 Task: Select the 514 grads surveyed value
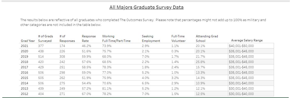(x=41, y=56)
